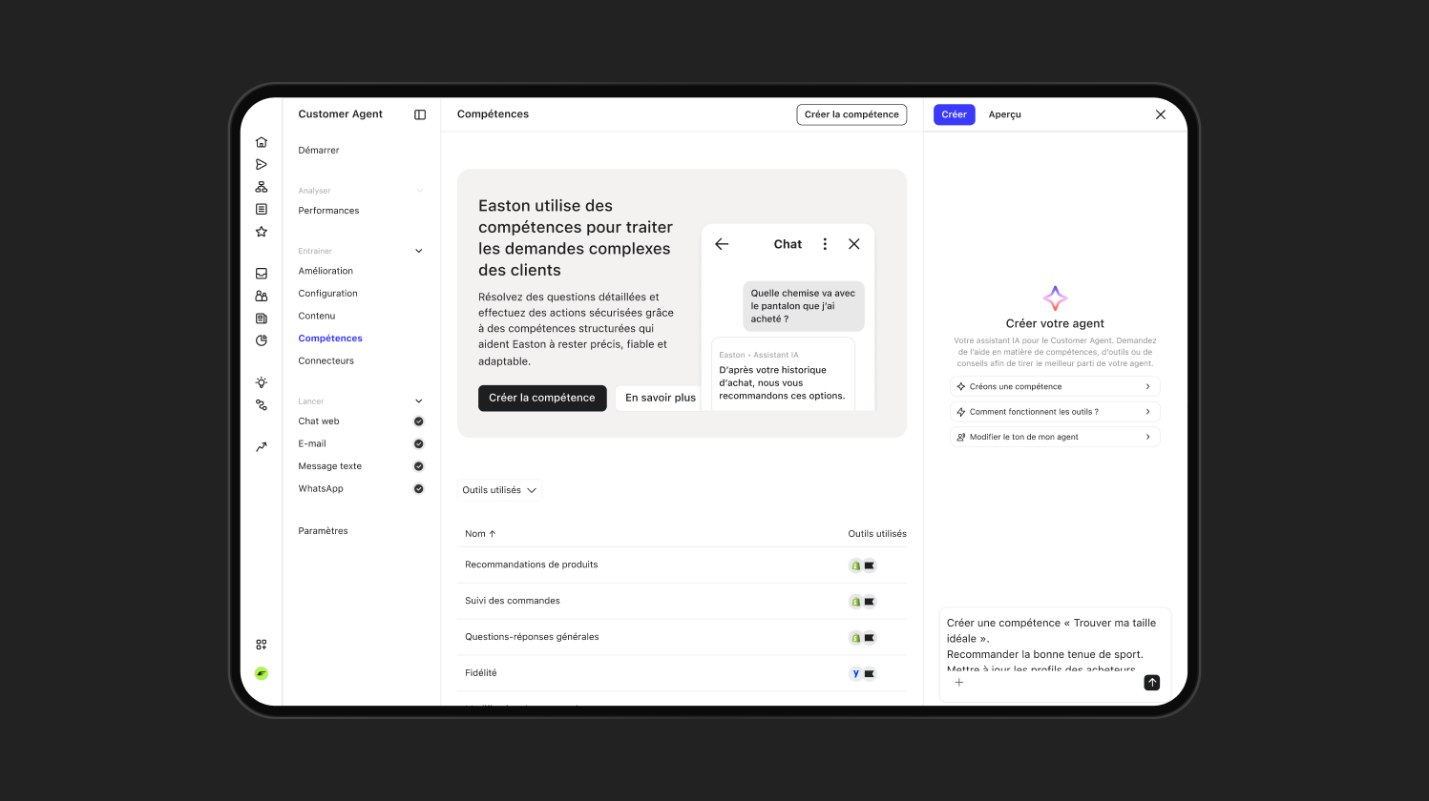Open the Recommandations de produits skill
This screenshot has height=801, width=1429.
point(532,565)
